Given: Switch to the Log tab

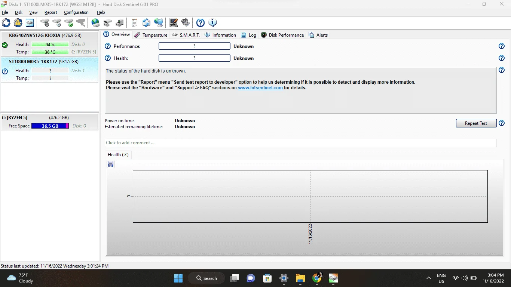Looking at the screenshot, I should click(249, 35).
